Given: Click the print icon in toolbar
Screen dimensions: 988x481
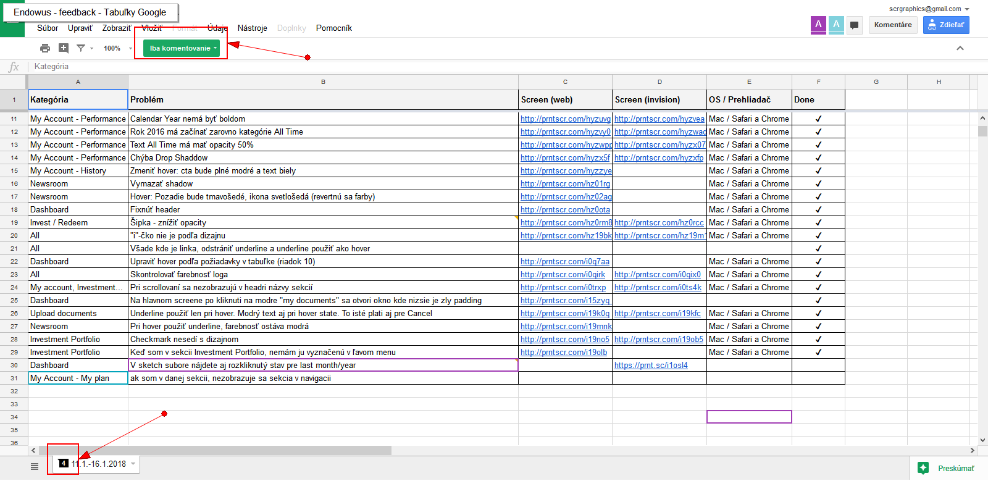Looking at the screenshot, I should click(45, 48).
